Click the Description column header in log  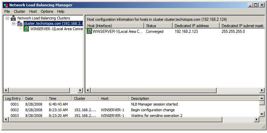[194, 98]
